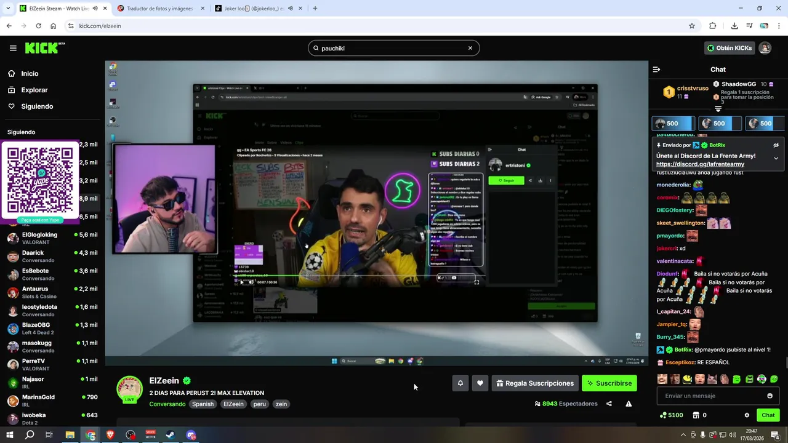Collapse pinned message with the chevron
Image resolution: width=788 pixels, height=443 pixels.
pyautogui.click(x=776, y=158)
